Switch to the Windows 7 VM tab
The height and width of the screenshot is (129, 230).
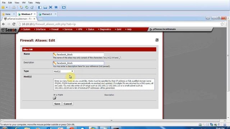(x=27, y=14)
